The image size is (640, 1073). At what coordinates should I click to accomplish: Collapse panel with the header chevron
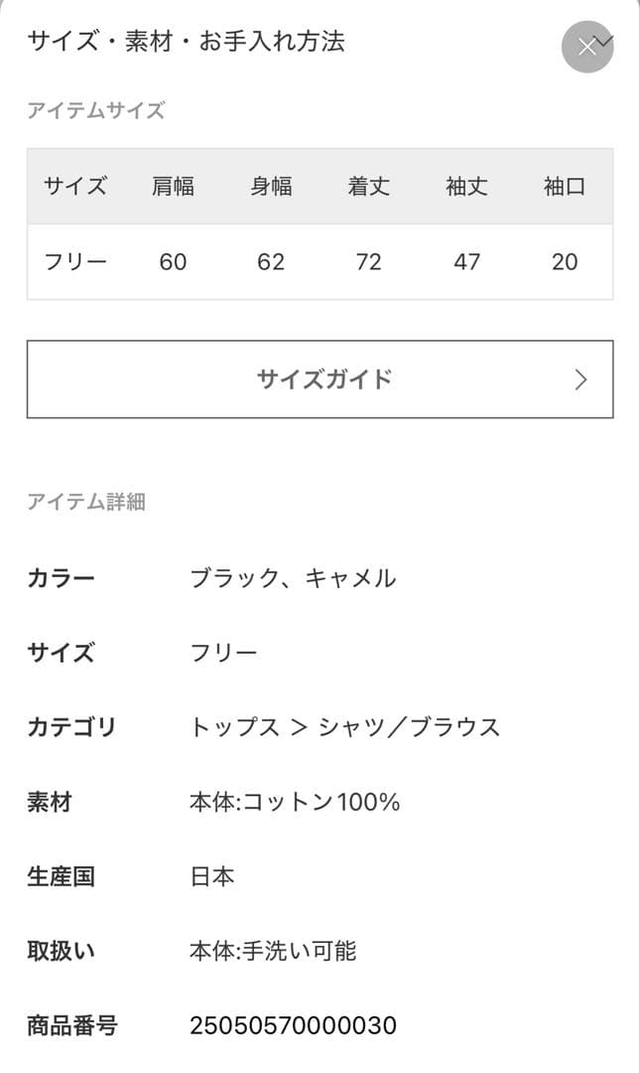(605, 42)
